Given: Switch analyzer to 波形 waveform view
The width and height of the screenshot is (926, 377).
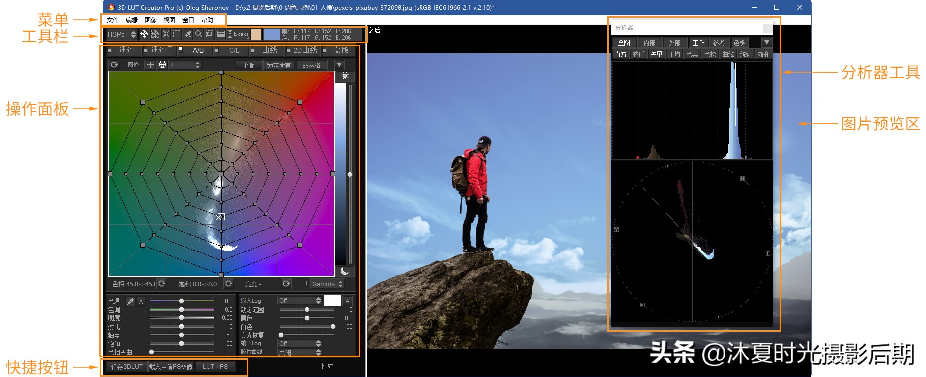Looking at the screenshot, I should pos(638,54).
